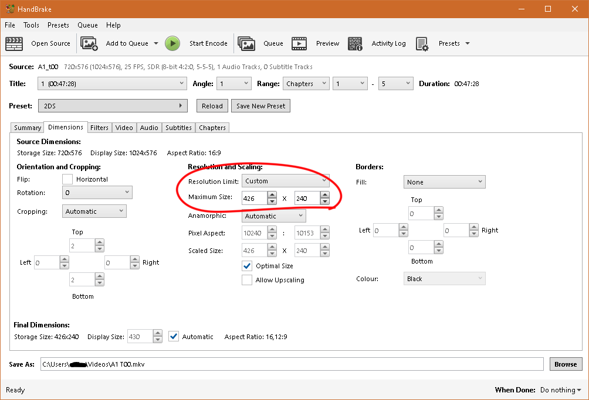This screenshot has width=589, height=400.
Task: Open the Queue via its pictures icon
Action: (x=246, y=43)
